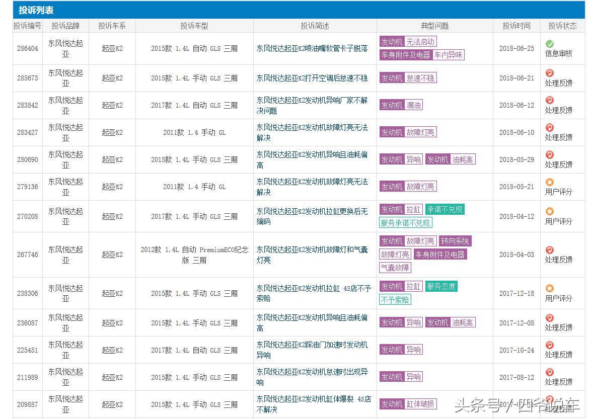This screenshot has width=590, height=419.
Task: Click the 投诉状态 column header
Action: (562, 25)
